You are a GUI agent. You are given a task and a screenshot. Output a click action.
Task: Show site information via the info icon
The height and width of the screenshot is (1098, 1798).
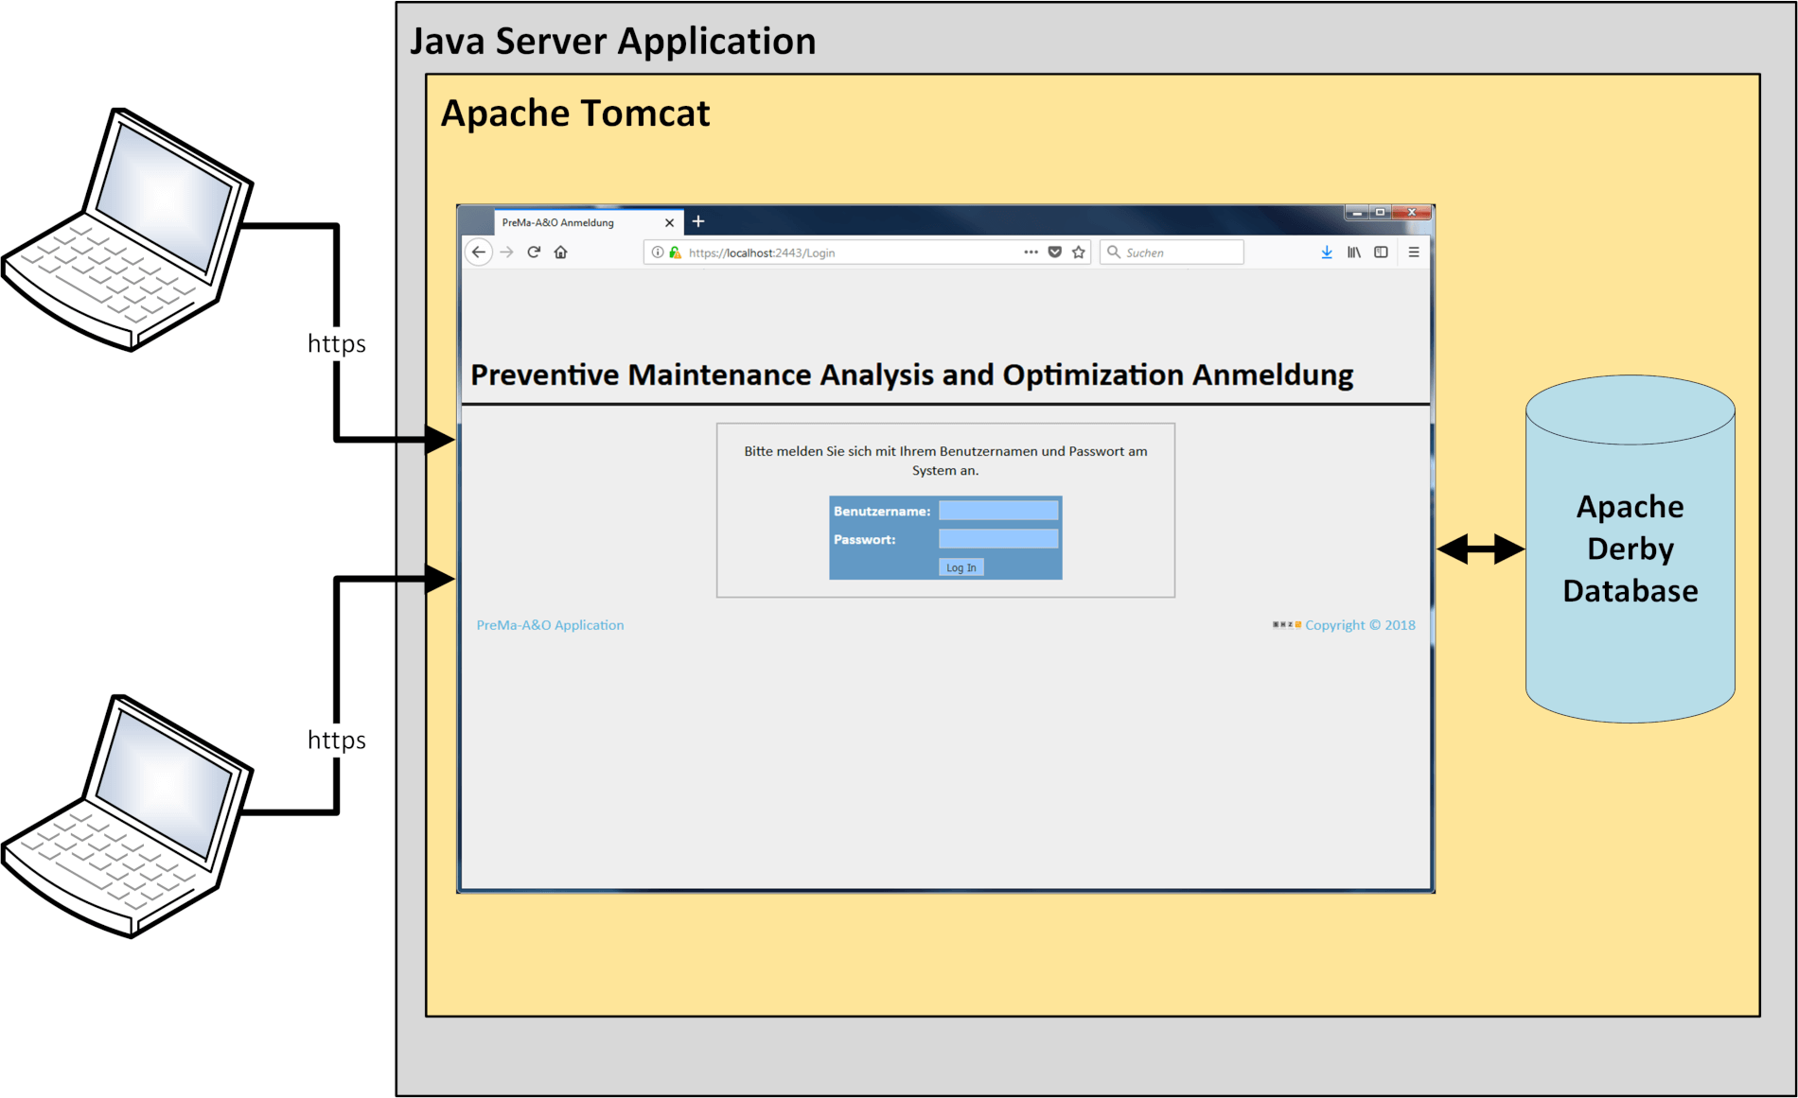658,253
